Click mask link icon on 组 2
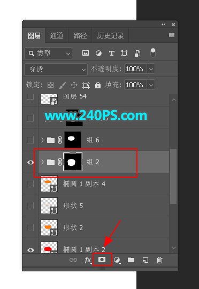 [60, 162]
